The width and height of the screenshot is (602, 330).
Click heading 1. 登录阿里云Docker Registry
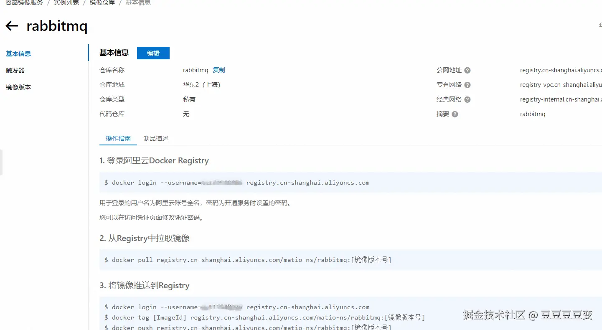point(154,161)
